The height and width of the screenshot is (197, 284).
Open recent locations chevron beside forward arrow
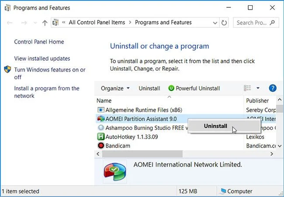point(35,23)
